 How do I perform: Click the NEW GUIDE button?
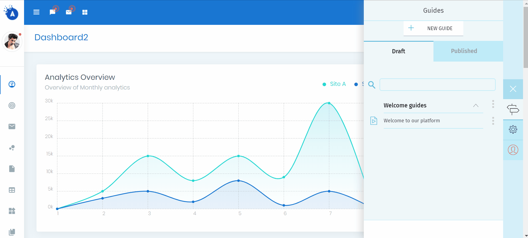point(433,28)
